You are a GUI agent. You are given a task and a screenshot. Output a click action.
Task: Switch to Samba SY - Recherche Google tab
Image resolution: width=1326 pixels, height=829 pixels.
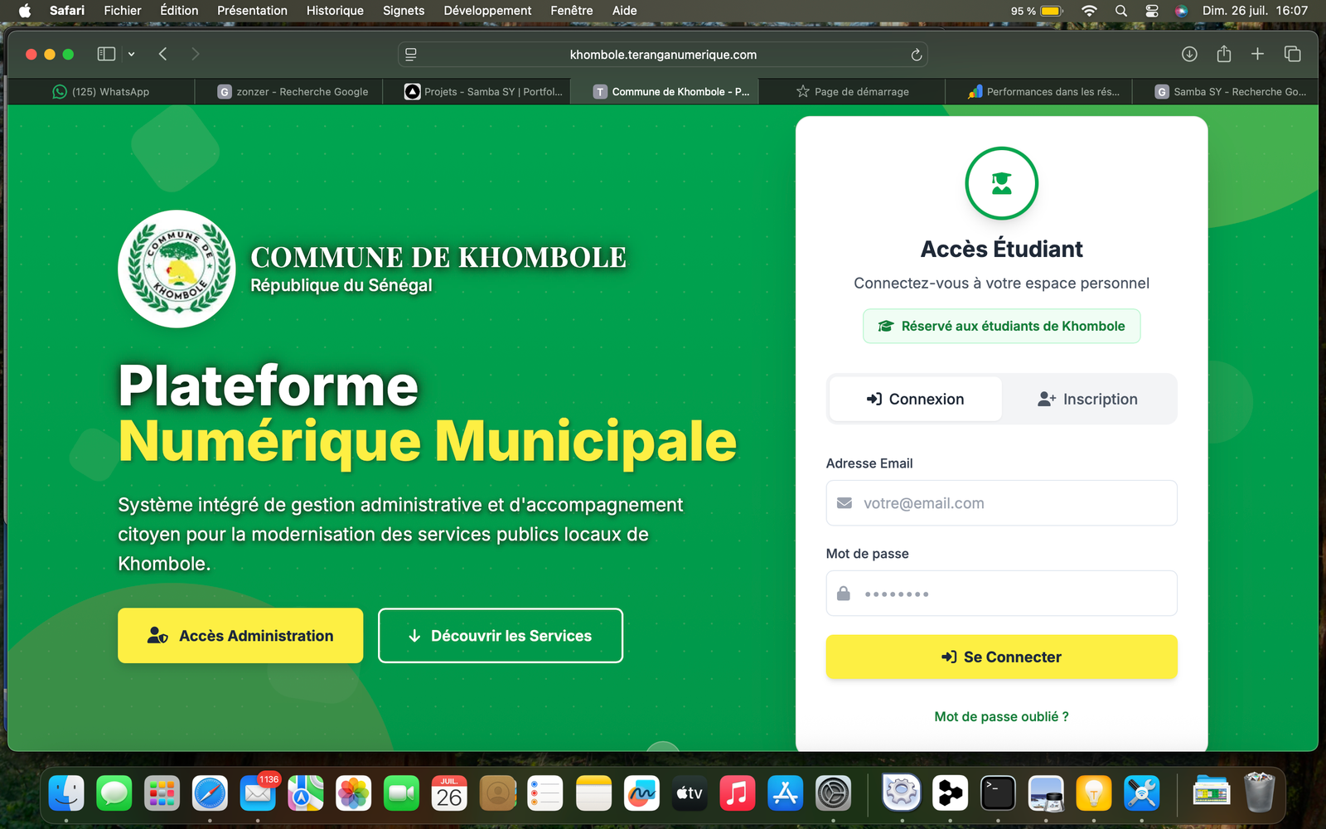click(x=1227, y=91)
